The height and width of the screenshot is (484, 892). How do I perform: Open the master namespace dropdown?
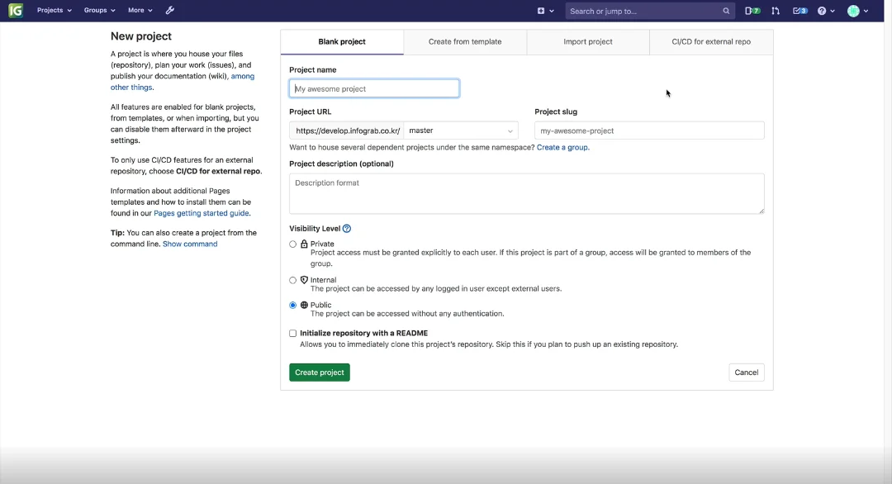point(461,130)
